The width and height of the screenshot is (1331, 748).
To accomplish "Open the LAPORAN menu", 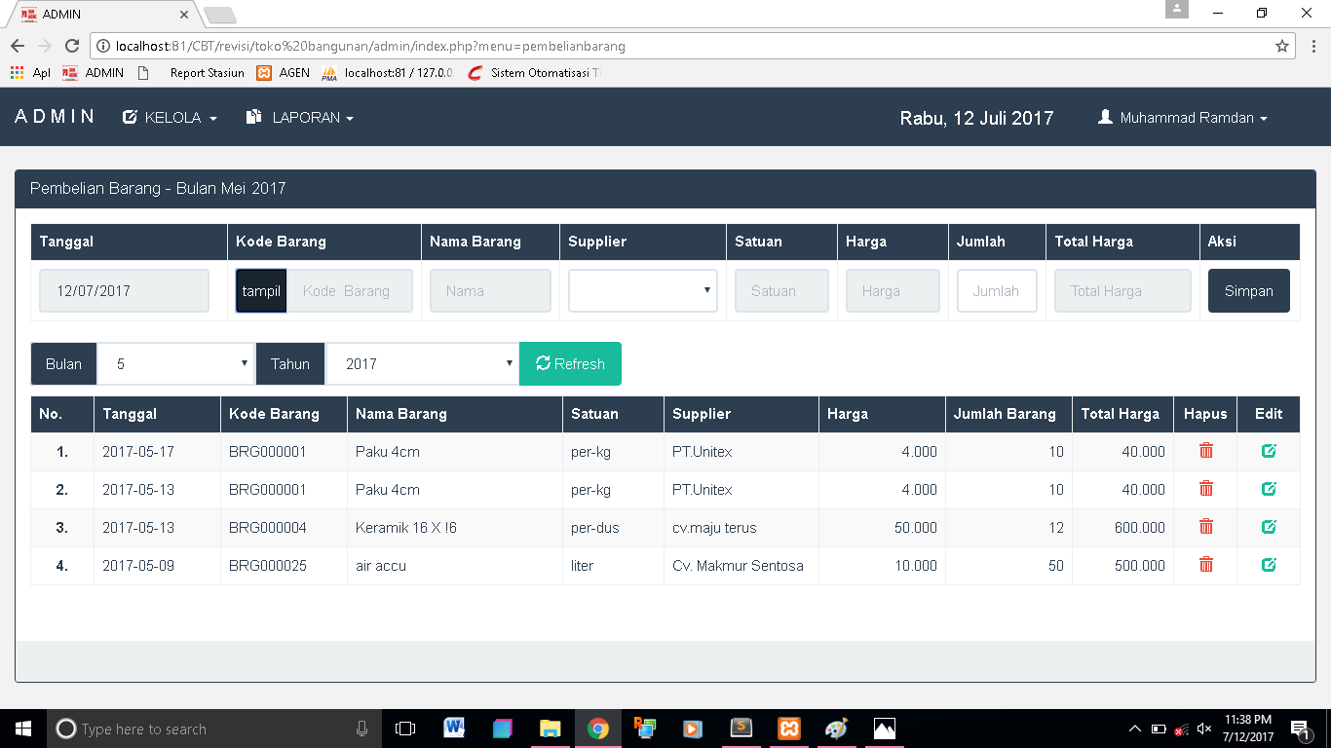I will click(x=299, y=117).
